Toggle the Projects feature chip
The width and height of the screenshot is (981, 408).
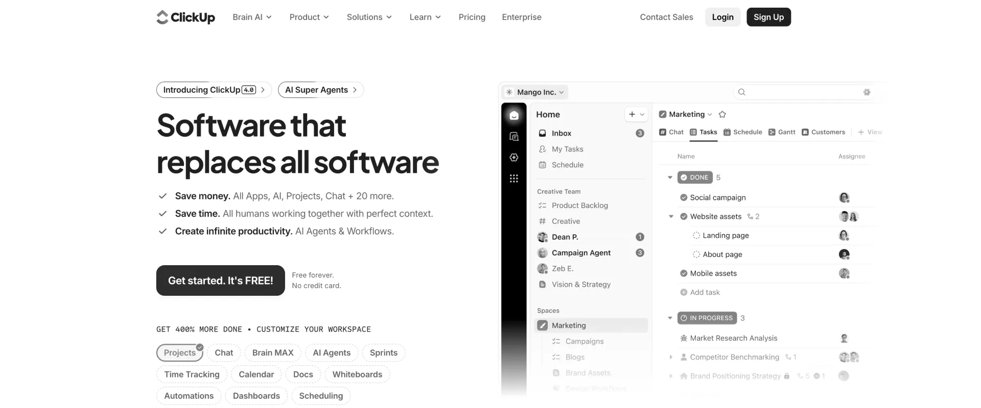(180, 353)
